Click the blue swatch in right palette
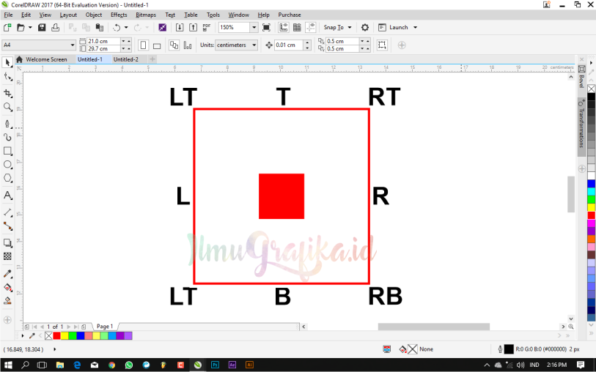596x372 pixels. (591, 184)
